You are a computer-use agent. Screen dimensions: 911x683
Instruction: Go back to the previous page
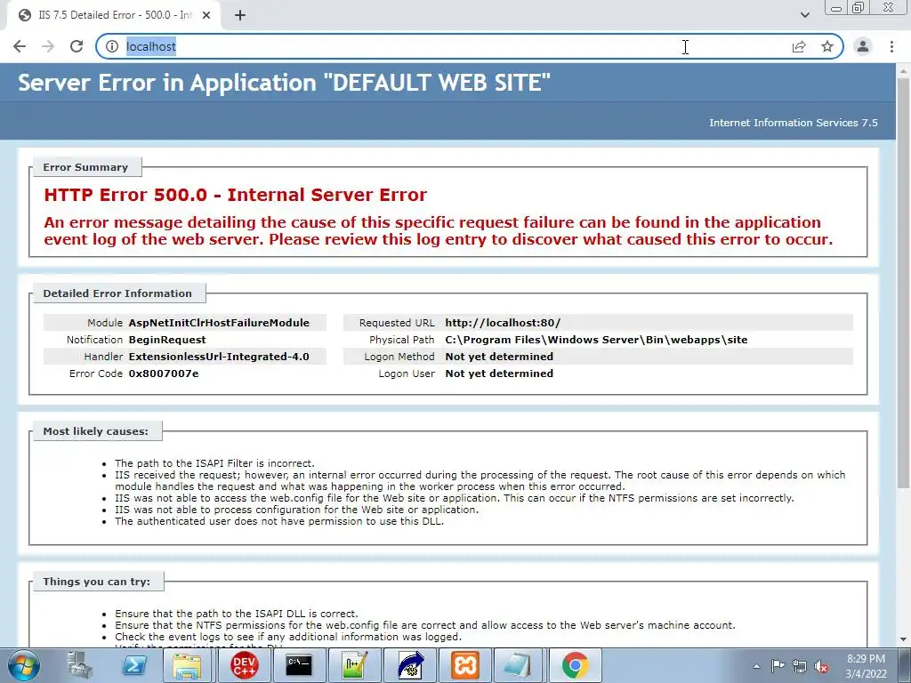pos(20,46)
